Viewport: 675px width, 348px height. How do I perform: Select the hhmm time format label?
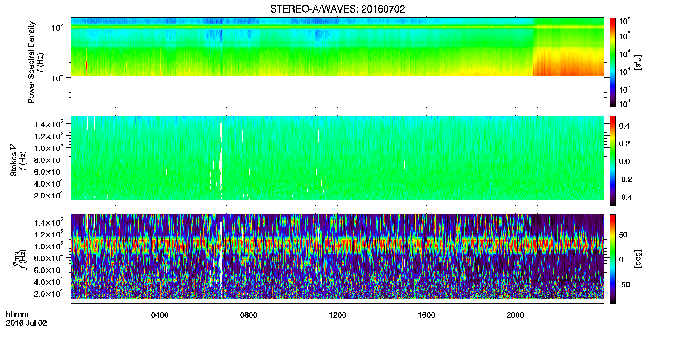tap(17, 314)
